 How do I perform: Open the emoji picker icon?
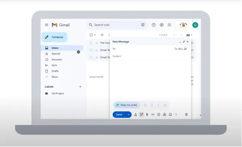159,114
